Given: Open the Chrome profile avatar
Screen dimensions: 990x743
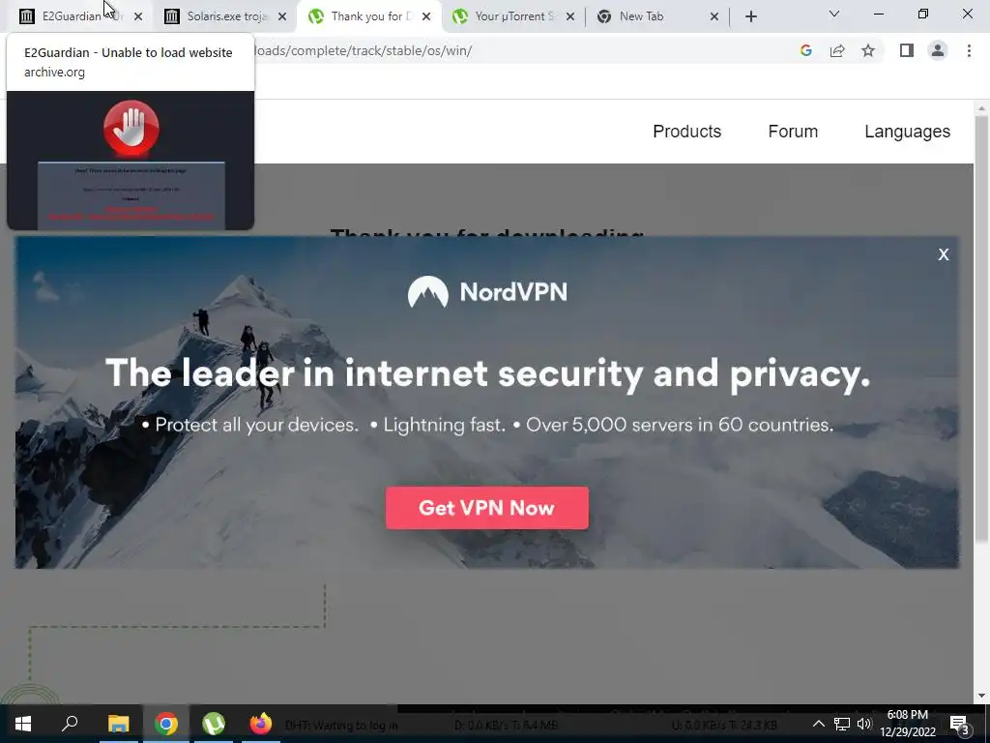Looking at the screenshot, I should click(x=938, y=50).
